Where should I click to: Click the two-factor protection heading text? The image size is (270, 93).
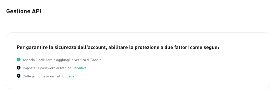coord(118,48)
